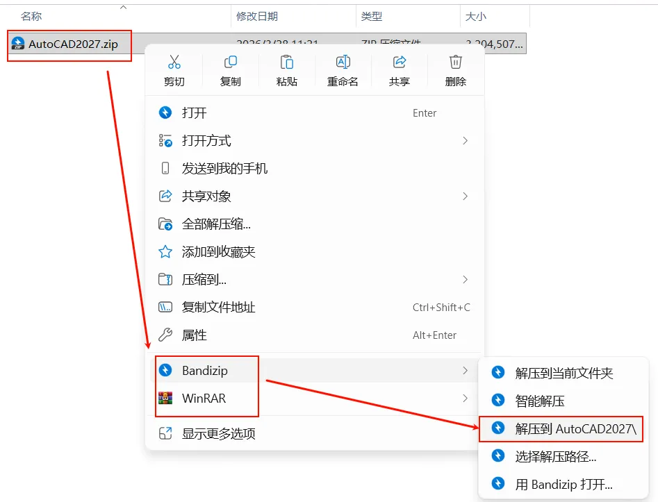Click the WinRAR label text

point(204,398)
